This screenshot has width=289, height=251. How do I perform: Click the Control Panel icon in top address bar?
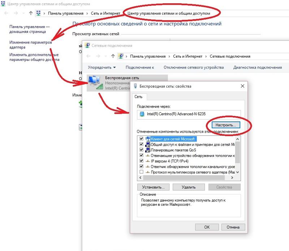coord(38,13)
